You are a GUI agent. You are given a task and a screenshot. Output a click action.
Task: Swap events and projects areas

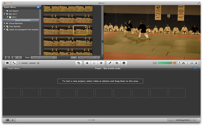click(x=14, y=63)
